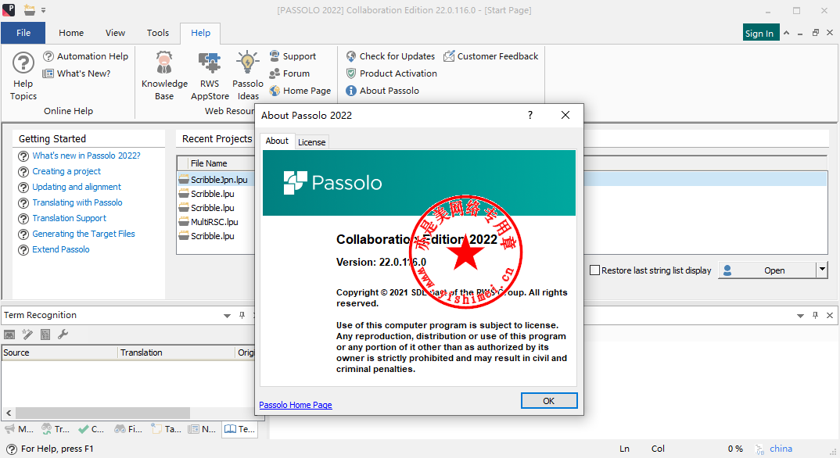Open Product Activation

pos(392,73)
